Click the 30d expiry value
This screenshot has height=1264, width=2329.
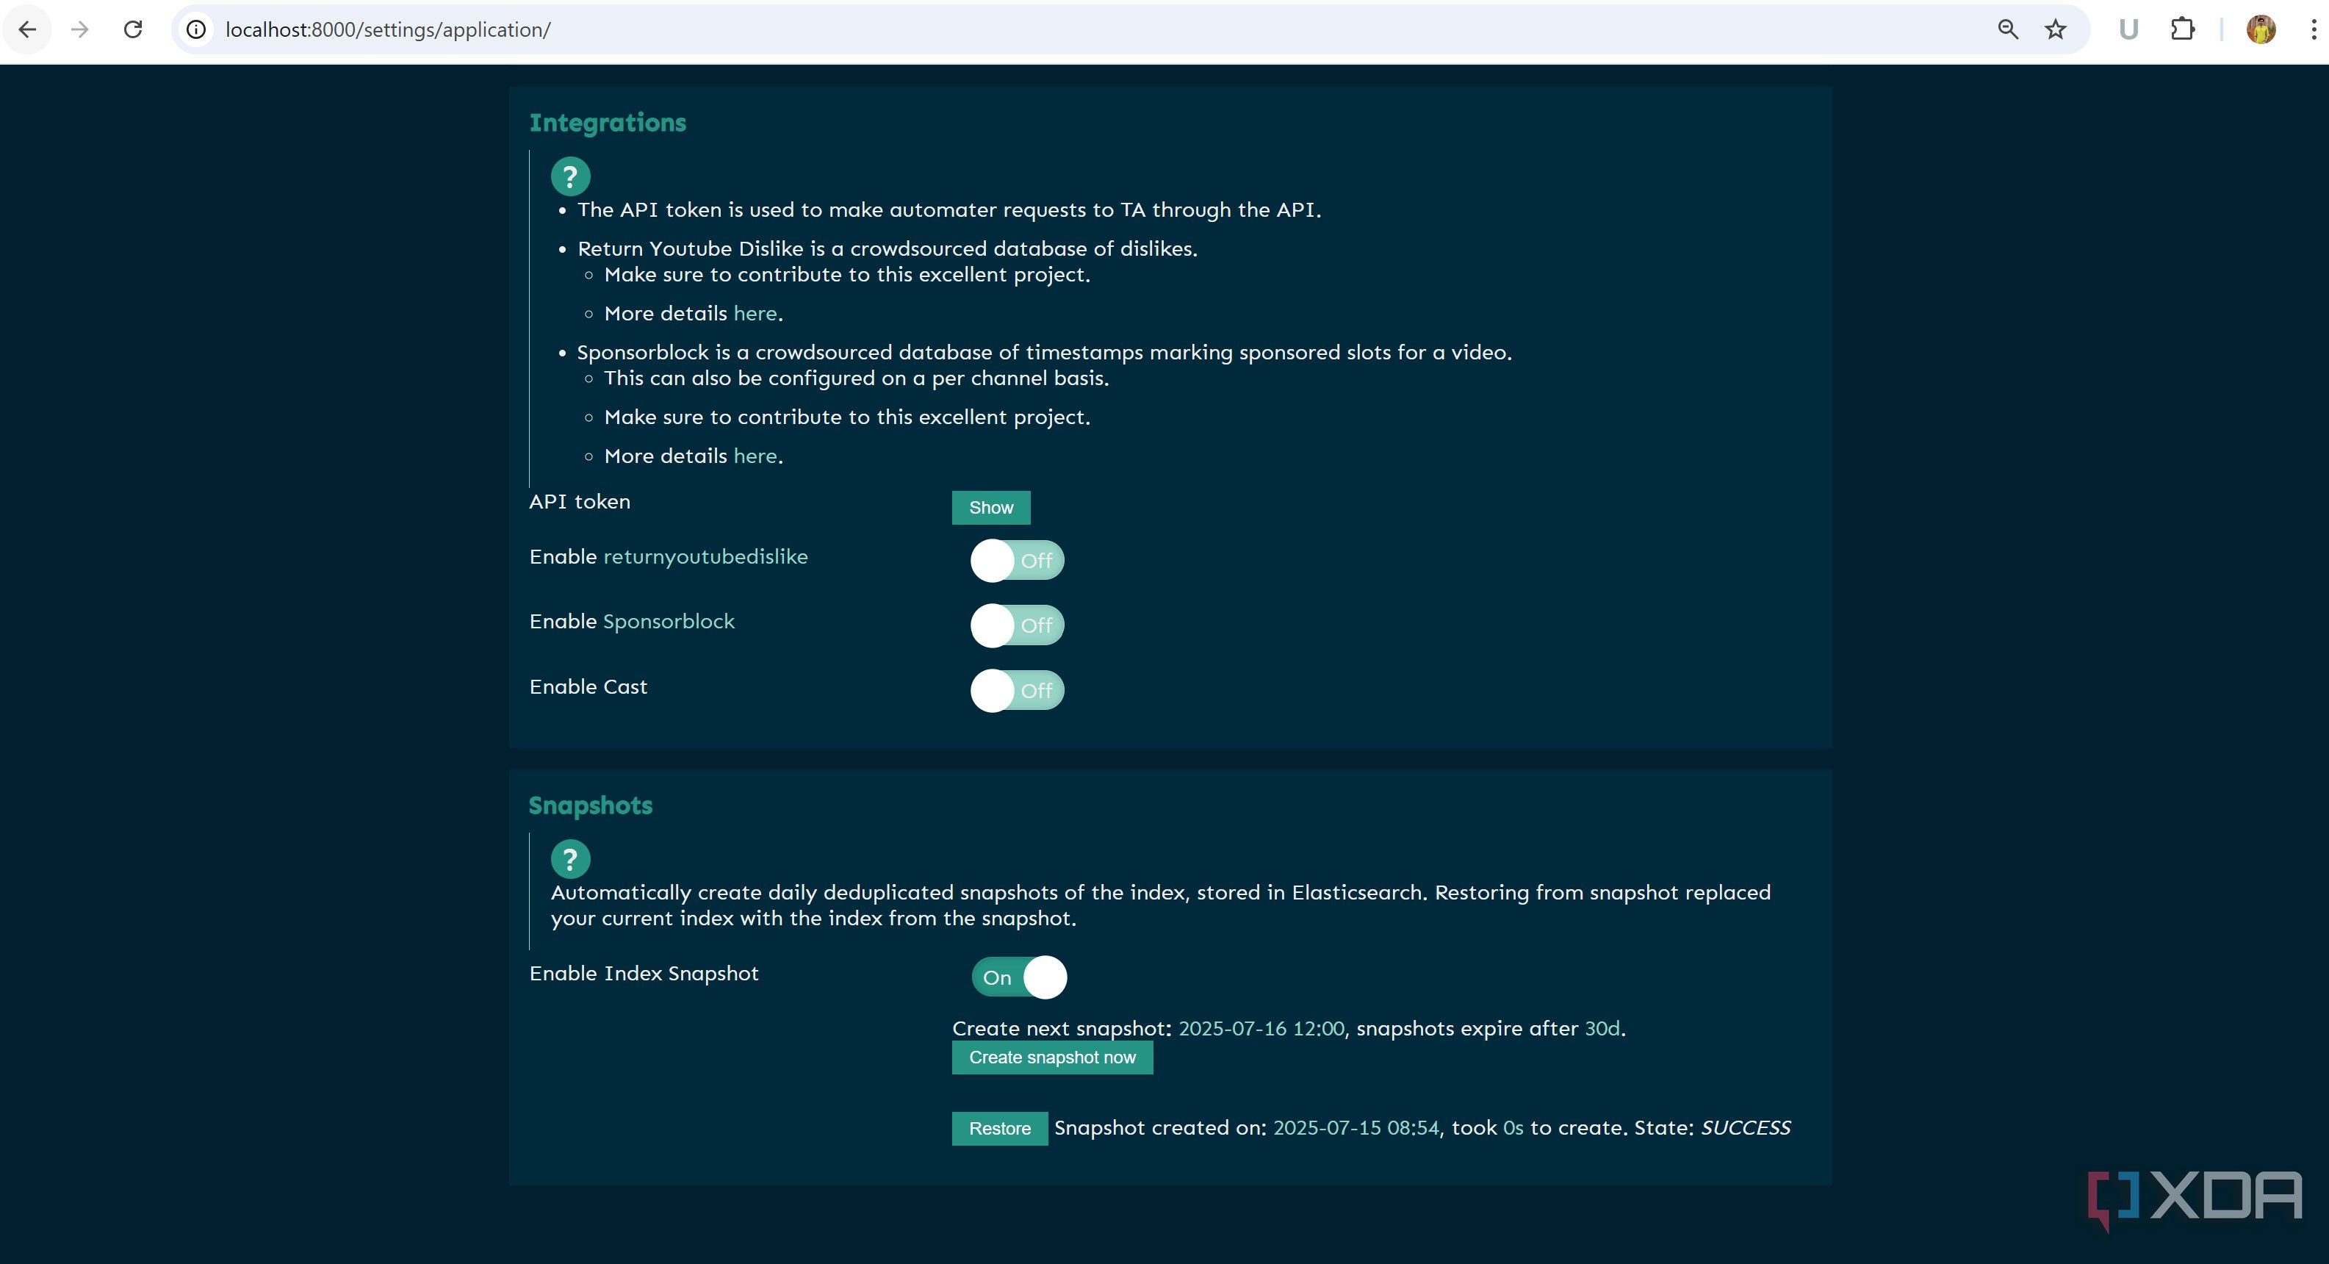point(1602,1029)
